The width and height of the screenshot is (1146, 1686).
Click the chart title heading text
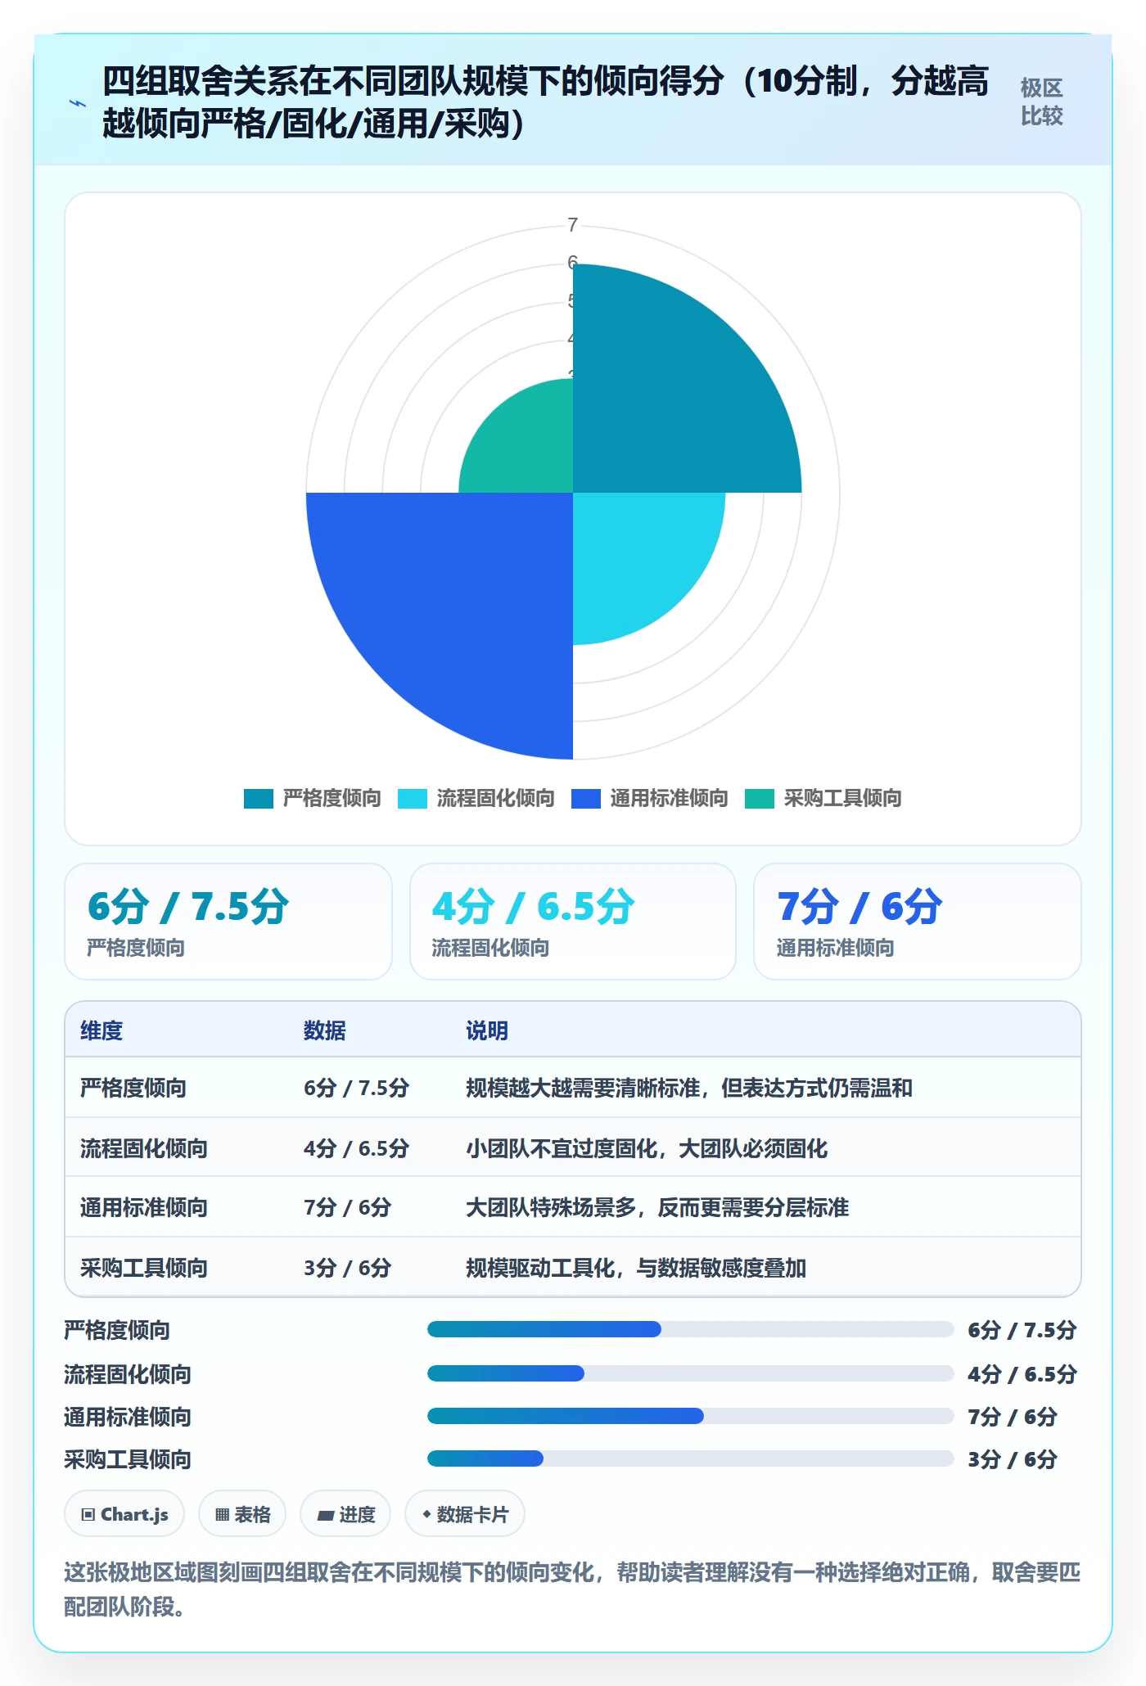click(545, 101)
